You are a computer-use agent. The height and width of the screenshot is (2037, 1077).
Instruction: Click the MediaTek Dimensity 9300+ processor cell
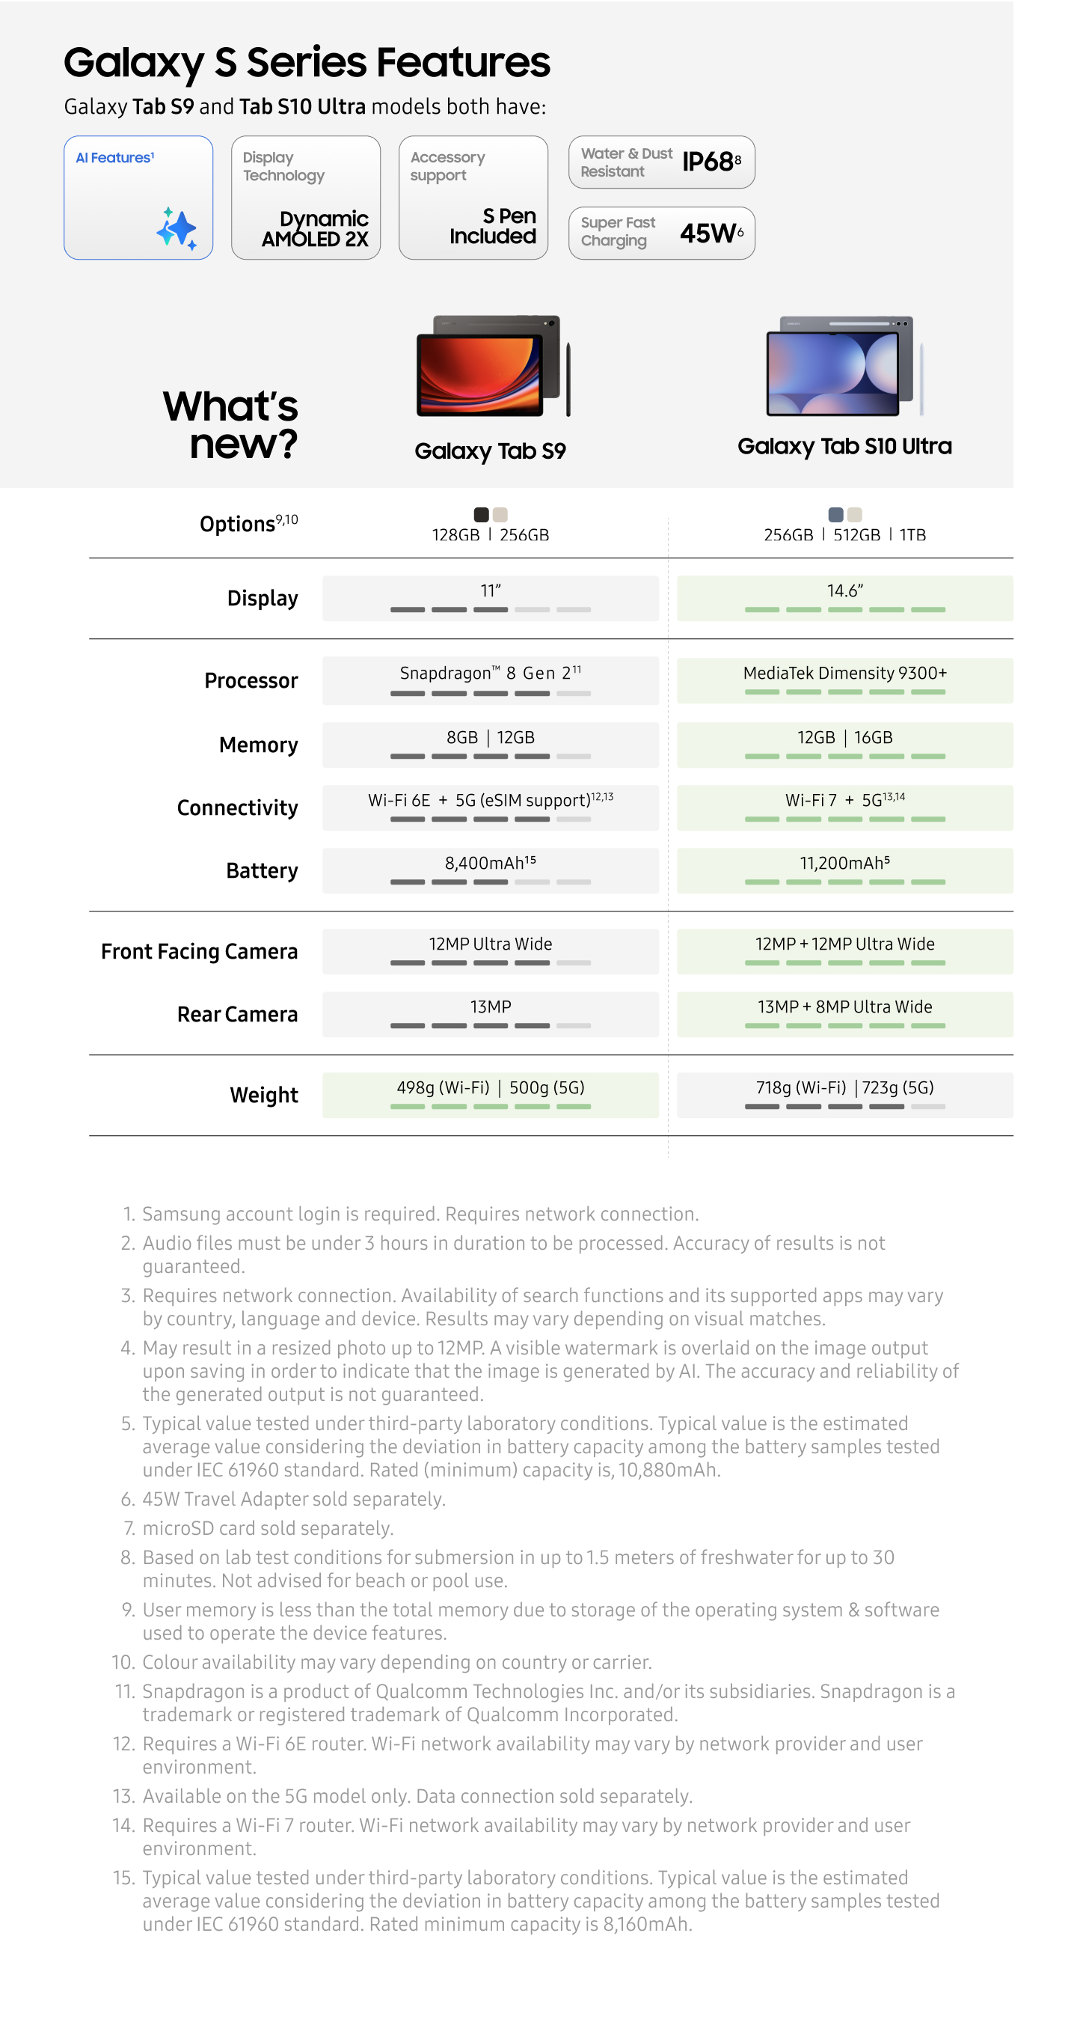click(844, 680)
